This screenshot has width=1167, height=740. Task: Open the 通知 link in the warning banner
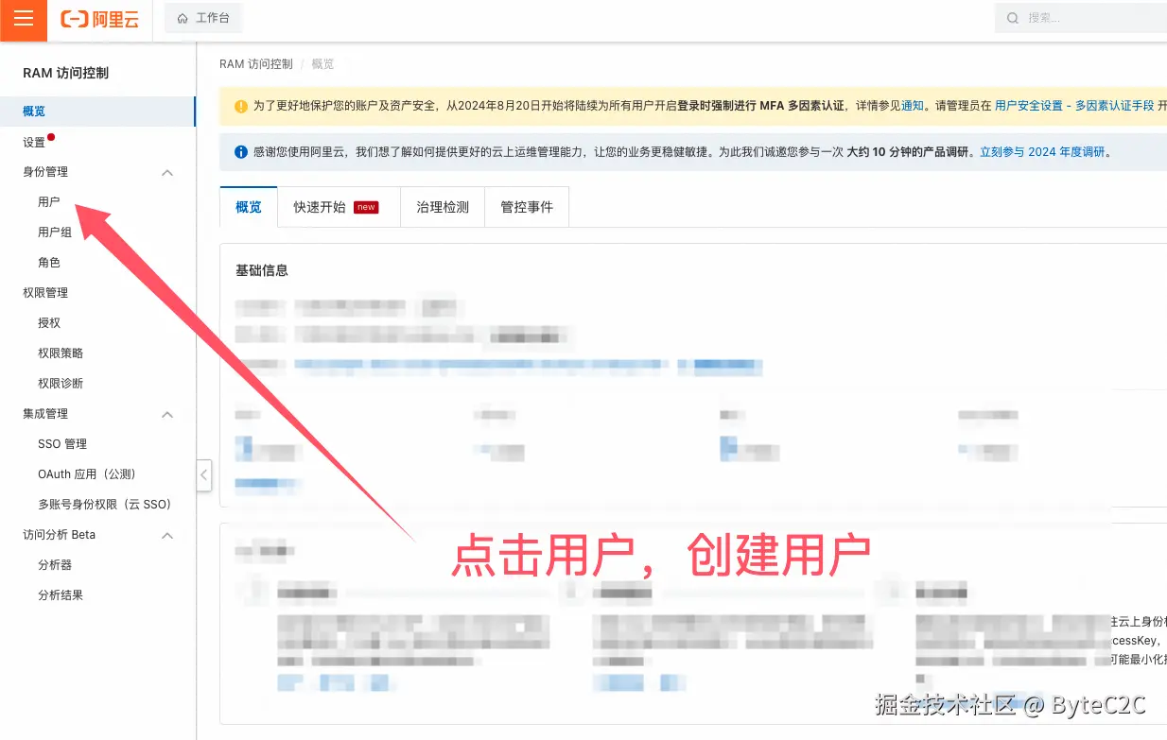913,106
